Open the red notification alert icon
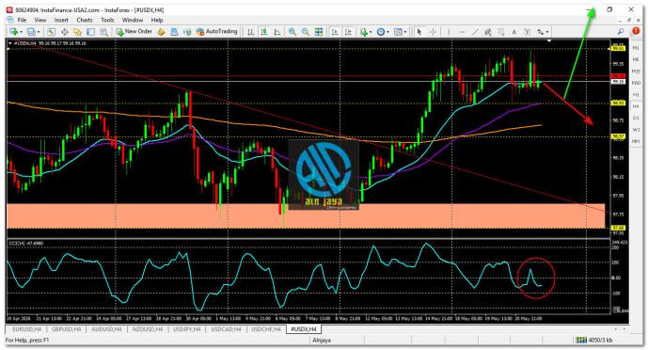 click(x=636, y=31)
